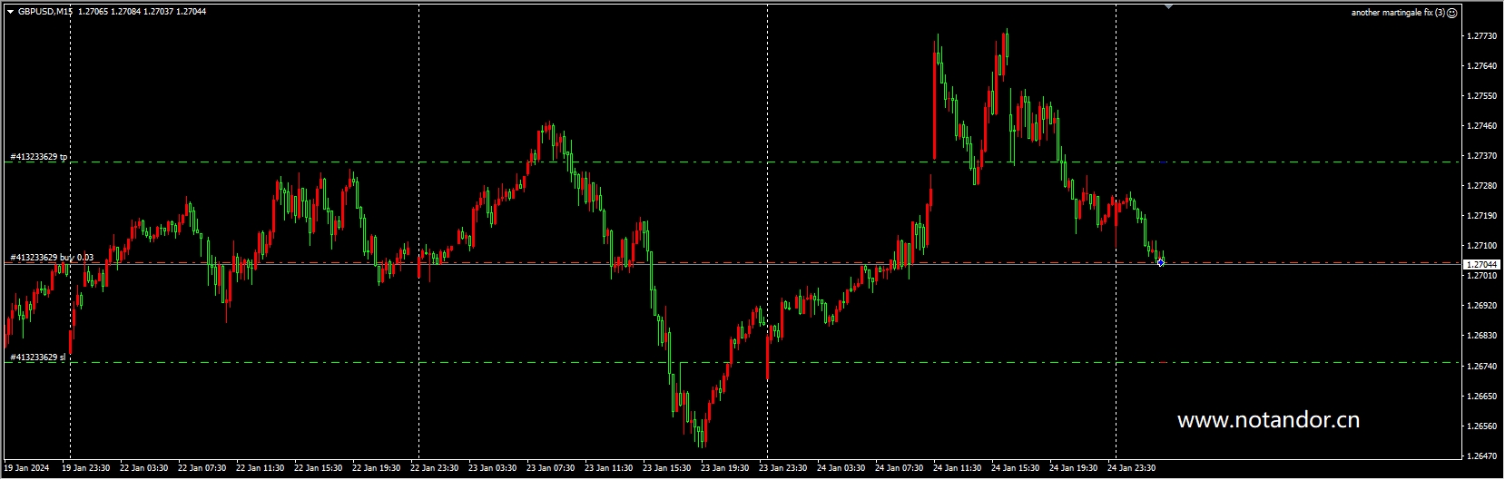This screenshot has width=1505, height=480.
Task: Click the 24 Jan 07:30 time axis label
Action: 900,469
